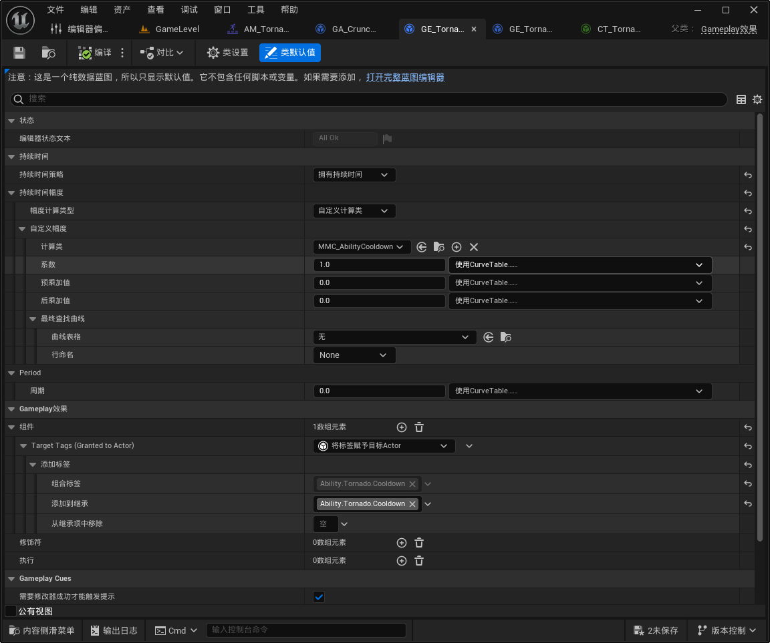Open 幅度计算类型 dropdown 自定义计算类
The height and width of the screenshot is (643, 770).
click(x=354, y=211)
